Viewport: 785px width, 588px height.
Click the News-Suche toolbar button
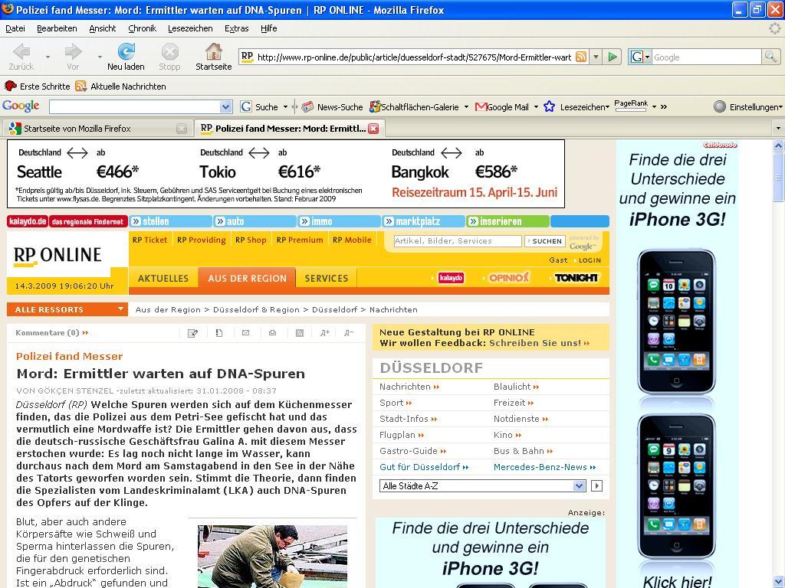click(x=333, y=107)
